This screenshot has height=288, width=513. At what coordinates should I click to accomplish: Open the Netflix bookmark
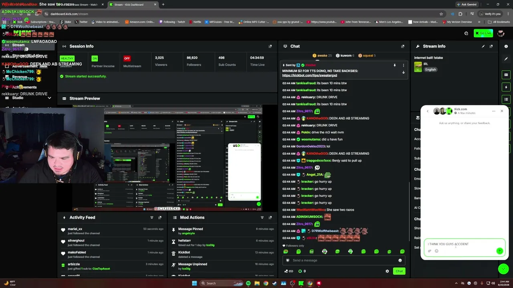(x=195, y=22)
